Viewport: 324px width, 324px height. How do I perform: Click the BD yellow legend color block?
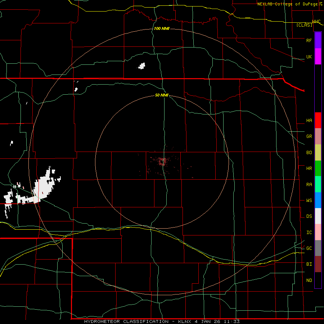(x=318, y=152)
